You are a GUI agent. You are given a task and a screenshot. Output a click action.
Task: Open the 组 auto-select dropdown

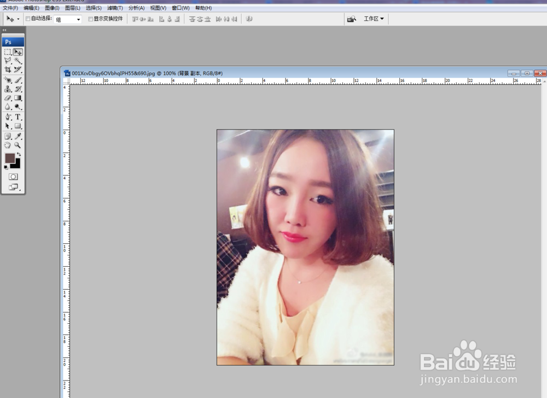[68, 19]
